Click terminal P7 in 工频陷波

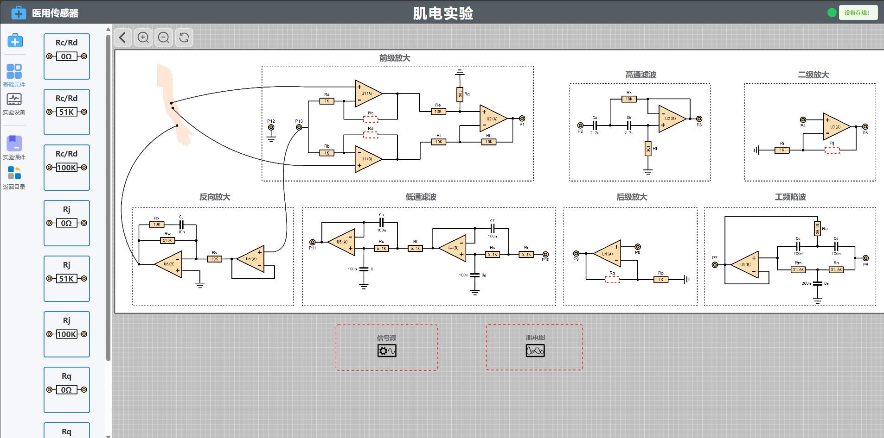715,264
